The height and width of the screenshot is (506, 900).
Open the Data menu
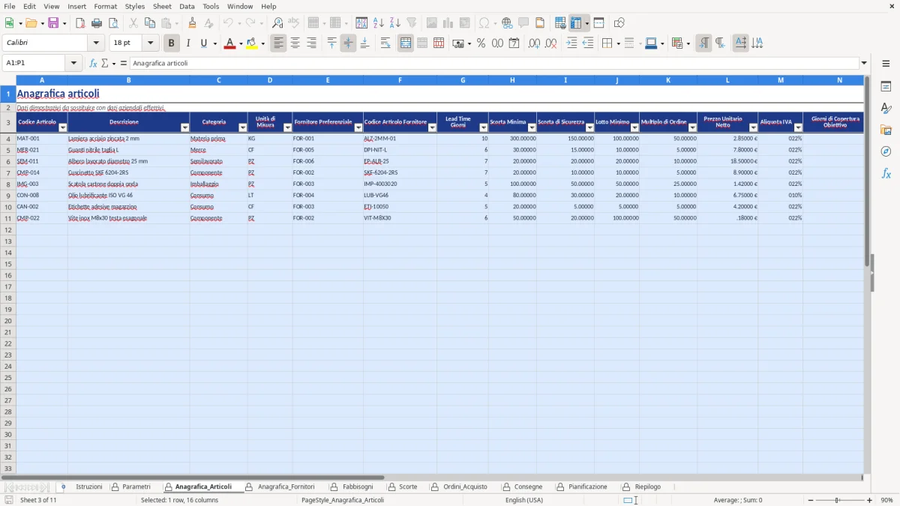click(x=187, y=6)
